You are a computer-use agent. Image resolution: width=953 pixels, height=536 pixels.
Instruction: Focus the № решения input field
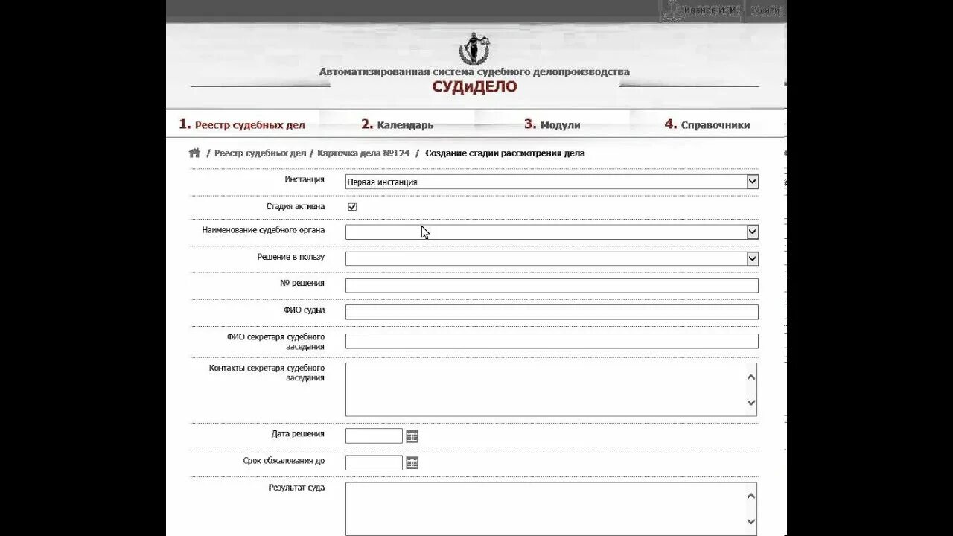(552, 286)
